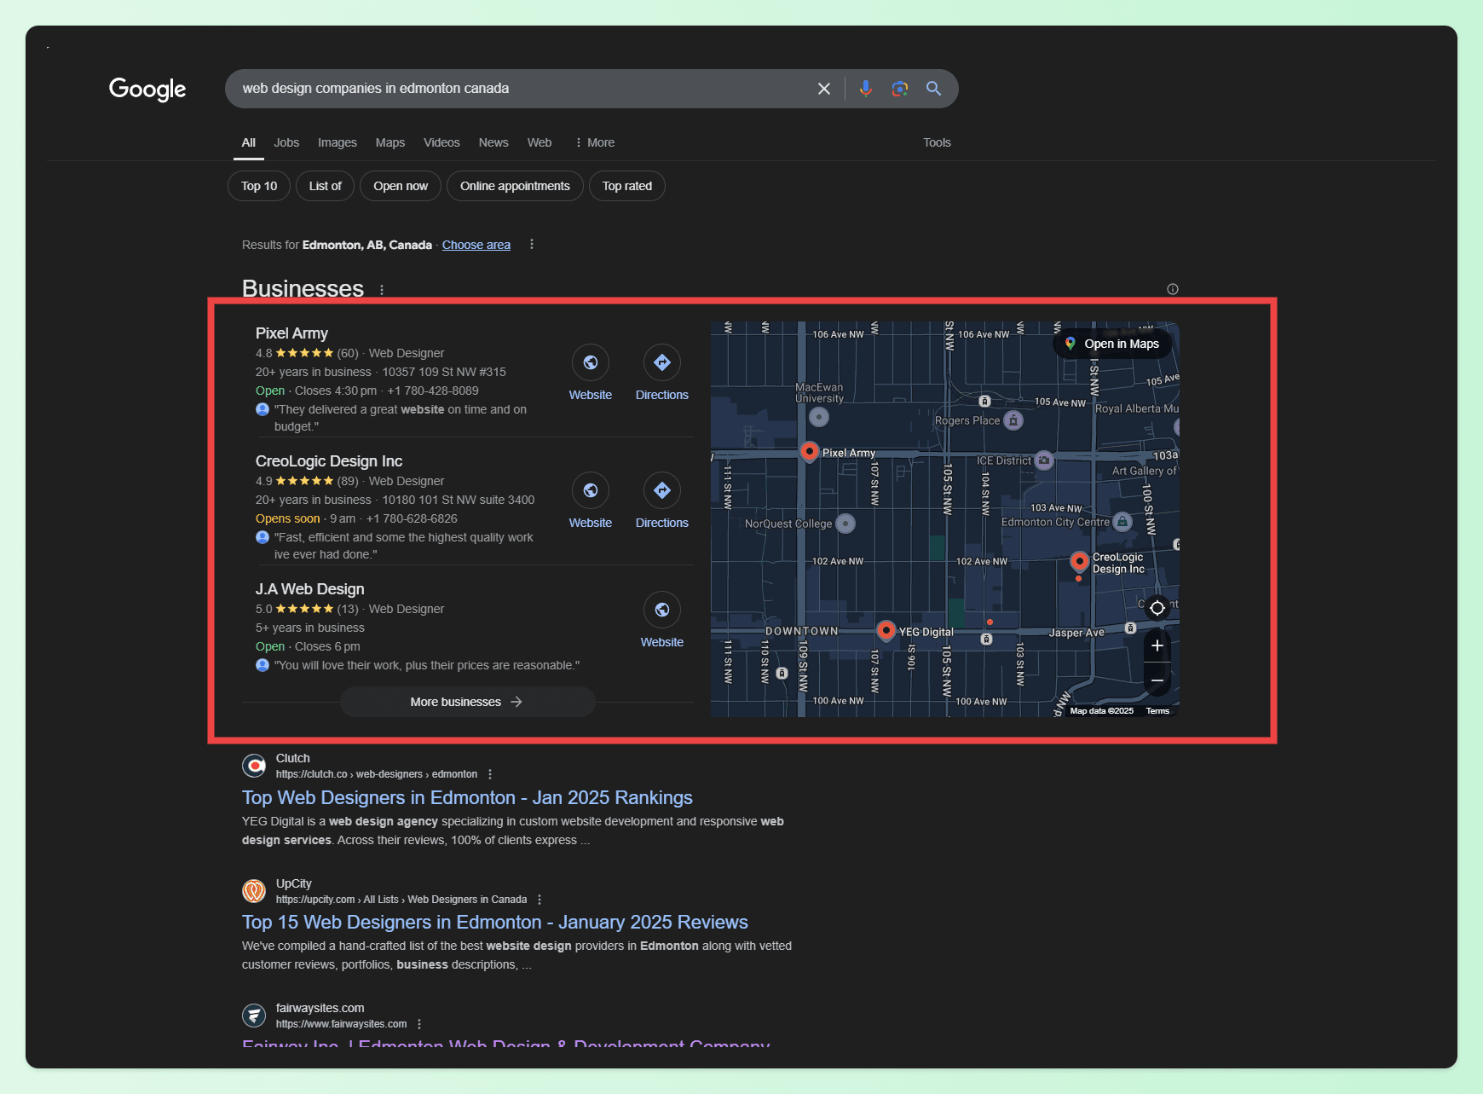
Task: Open CreoLogic Design Inc Website globe icon
Action: 591,490
